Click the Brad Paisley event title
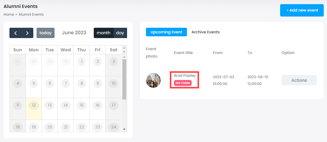The width and height of the screenshot is (327, 142). 185,76
